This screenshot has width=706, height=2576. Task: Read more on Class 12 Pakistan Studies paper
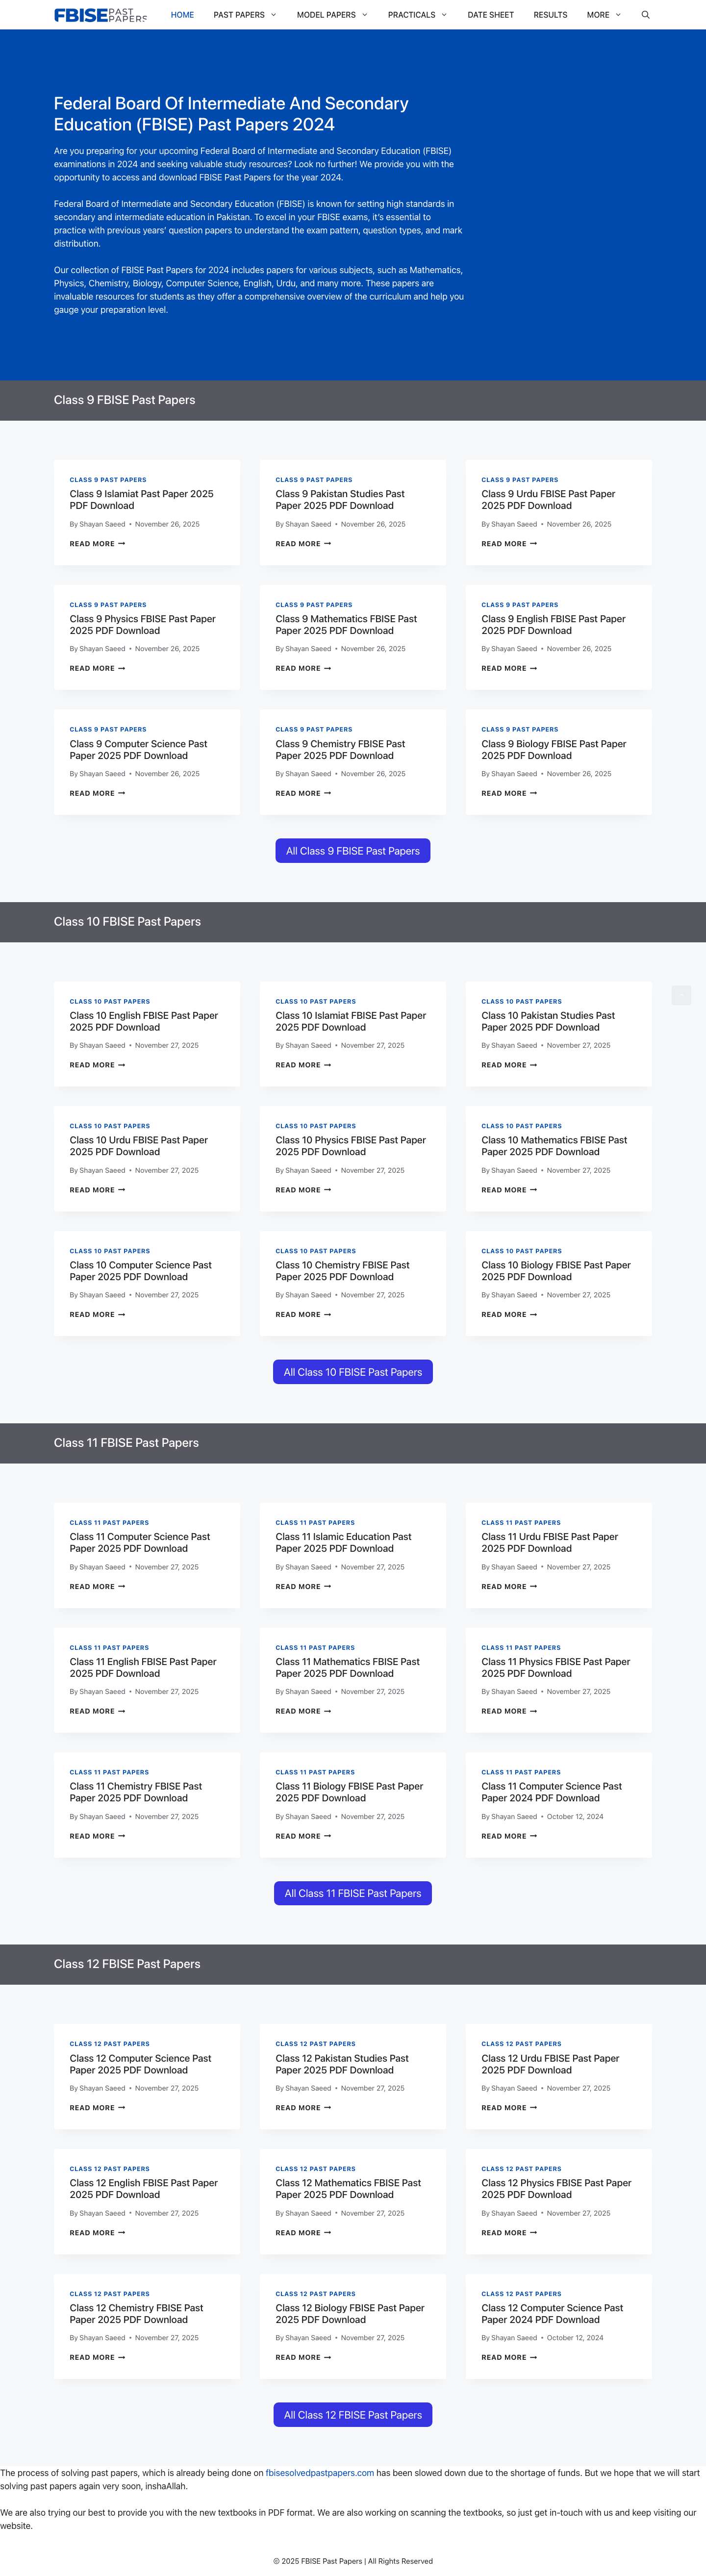(x=303, y=2107)
